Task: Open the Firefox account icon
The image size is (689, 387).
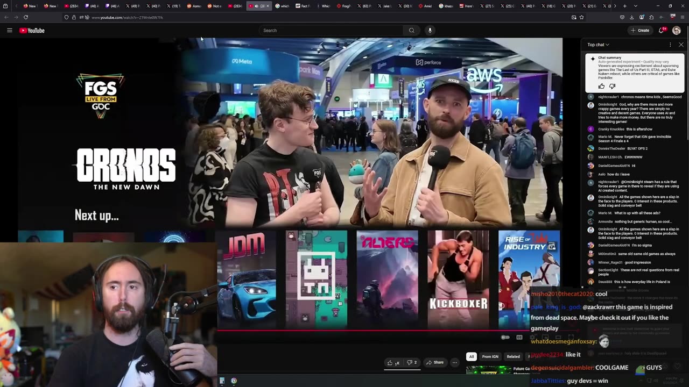Action: click(642, 17)
